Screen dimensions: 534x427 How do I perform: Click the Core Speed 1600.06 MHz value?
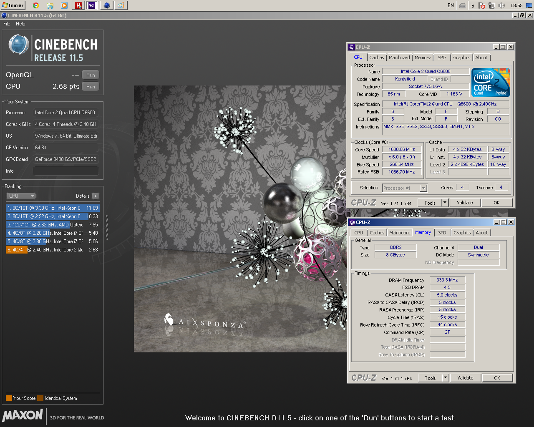(402, 149)
